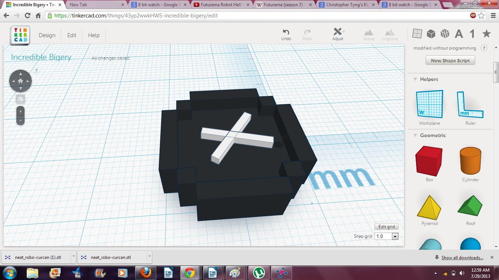Select the green Roof shape
The image size is (499, 280).
(470, 206)
